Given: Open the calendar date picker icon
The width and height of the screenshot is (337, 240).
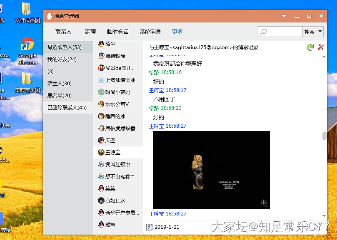Looking at the screenshot, I should point(149,227).
